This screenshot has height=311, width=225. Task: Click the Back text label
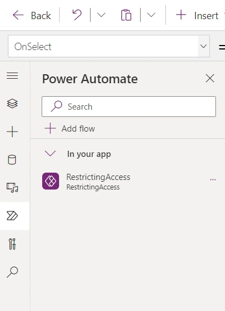click(41, 16)
